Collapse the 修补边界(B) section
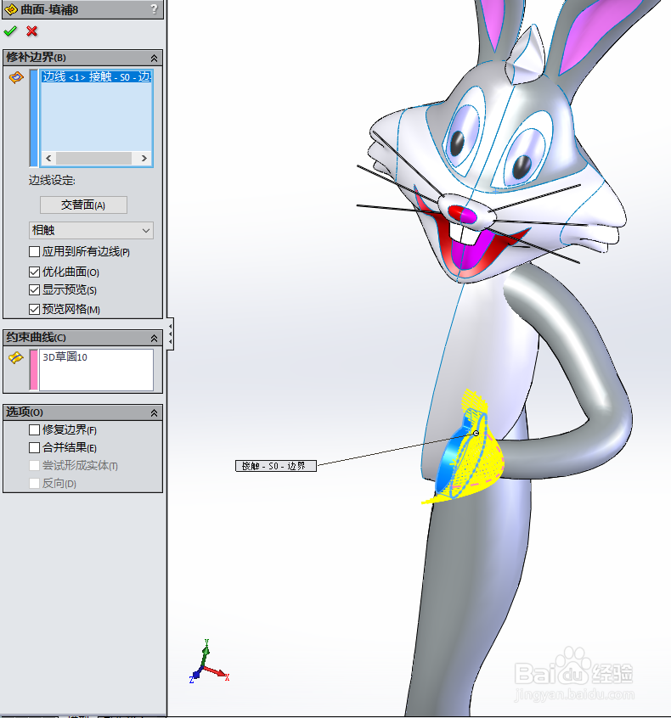This screenshot has height=718, width=671. [x=154, y=59]
